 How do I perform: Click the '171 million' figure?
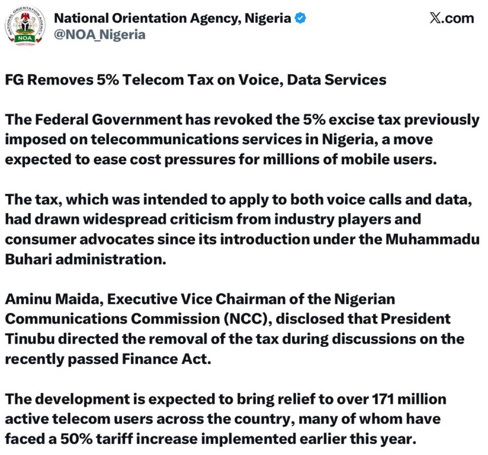tap(409, 399)
